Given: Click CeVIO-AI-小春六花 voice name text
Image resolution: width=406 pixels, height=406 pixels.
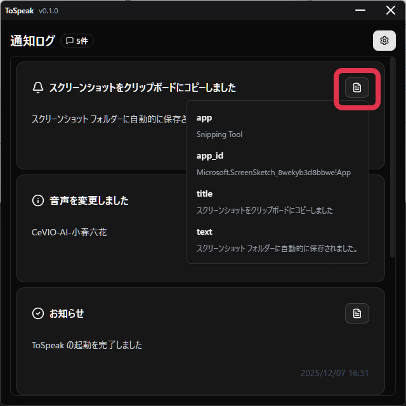Looking at the screenshot, I should coord(69,232).
